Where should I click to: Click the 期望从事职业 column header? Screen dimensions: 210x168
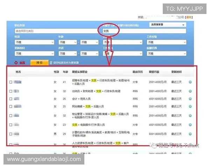click(x=80, y=72)
